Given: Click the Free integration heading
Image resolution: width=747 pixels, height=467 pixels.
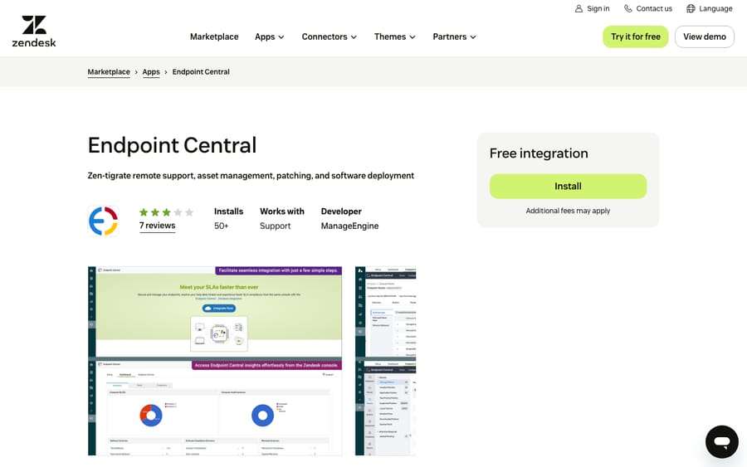Looking at the screenshot, I should (539, 153).
